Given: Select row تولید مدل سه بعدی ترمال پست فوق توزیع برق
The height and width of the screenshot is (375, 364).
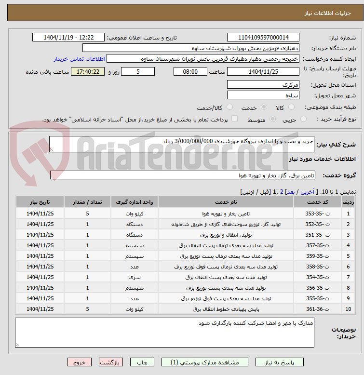Looking at the screenshot, I should click(x=185, y=267).
